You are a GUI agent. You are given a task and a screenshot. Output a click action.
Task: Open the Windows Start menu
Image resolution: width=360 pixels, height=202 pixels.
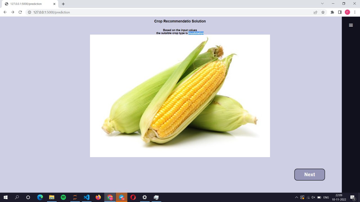click(5, 198)
